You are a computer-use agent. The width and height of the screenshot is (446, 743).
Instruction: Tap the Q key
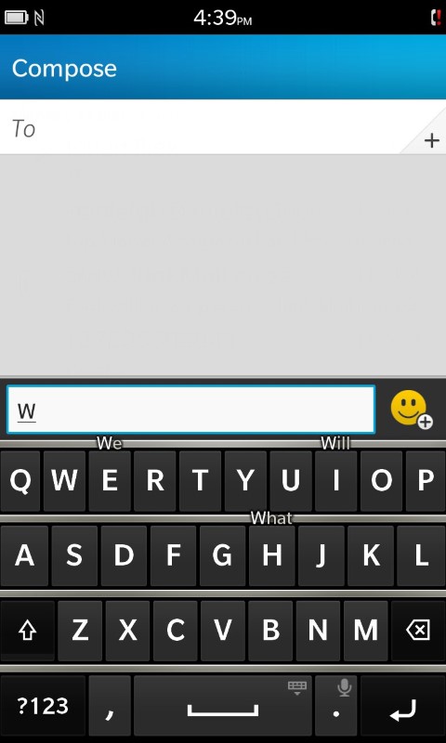tap(20, 481)
